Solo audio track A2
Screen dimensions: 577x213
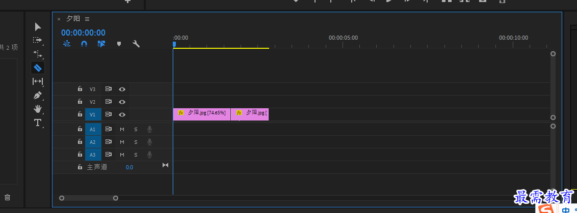[136, 142]
